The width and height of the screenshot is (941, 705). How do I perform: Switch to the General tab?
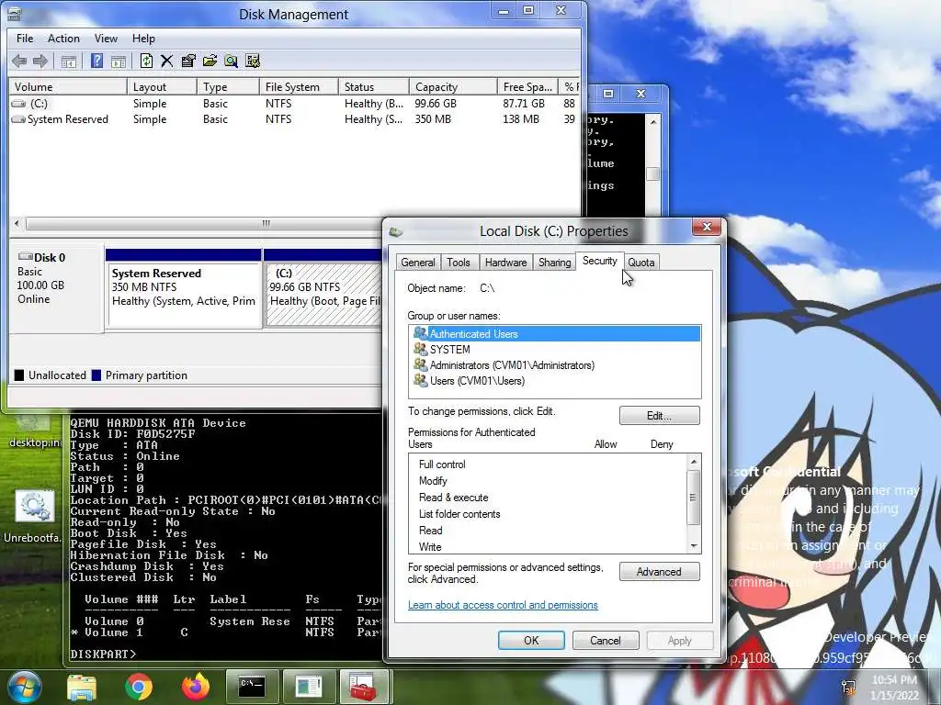coord(418,263)
